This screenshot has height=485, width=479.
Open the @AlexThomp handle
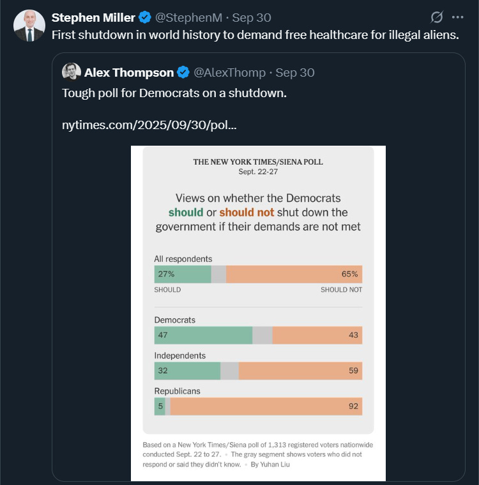[229, 73]
